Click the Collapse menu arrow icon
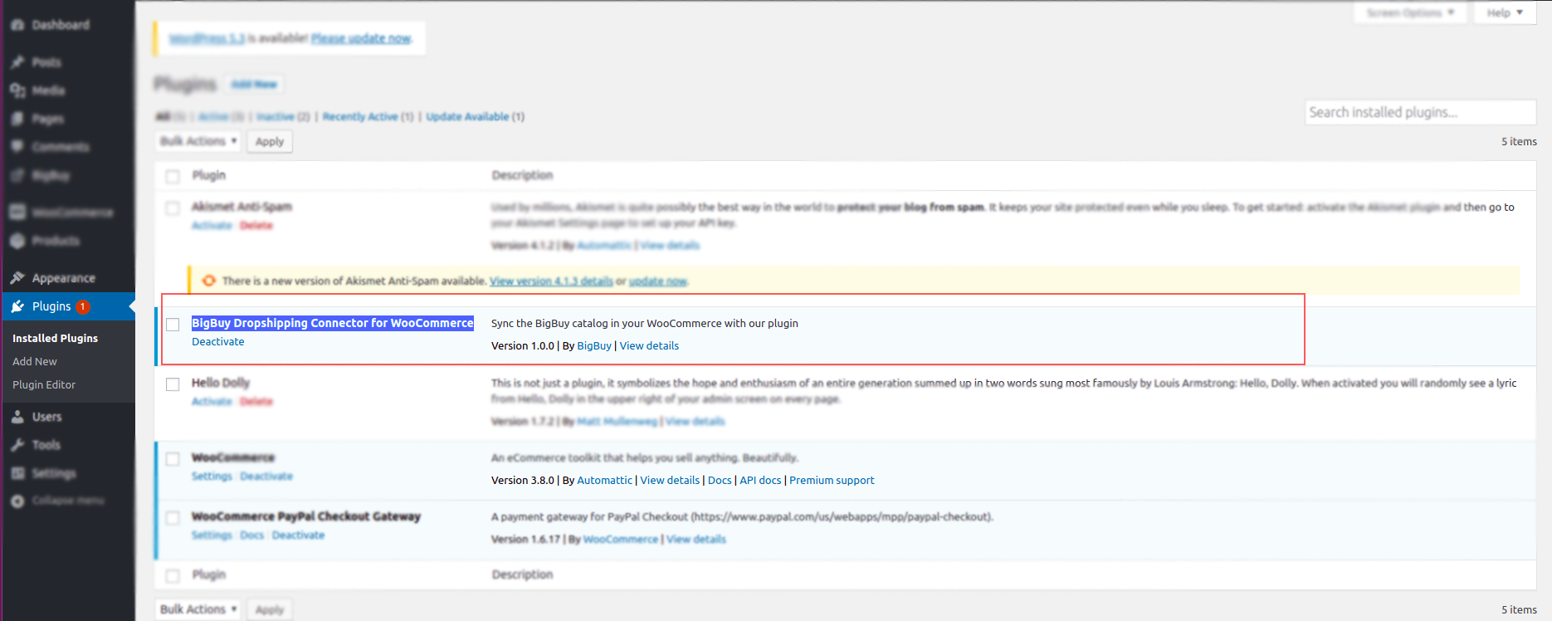Screen dimensions: 1552x621 pos(17,501)
